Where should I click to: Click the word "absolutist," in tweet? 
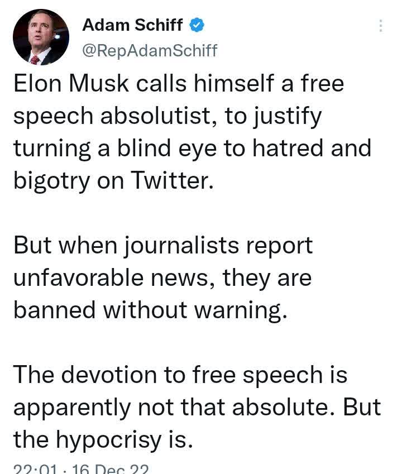tap(159, 116)
